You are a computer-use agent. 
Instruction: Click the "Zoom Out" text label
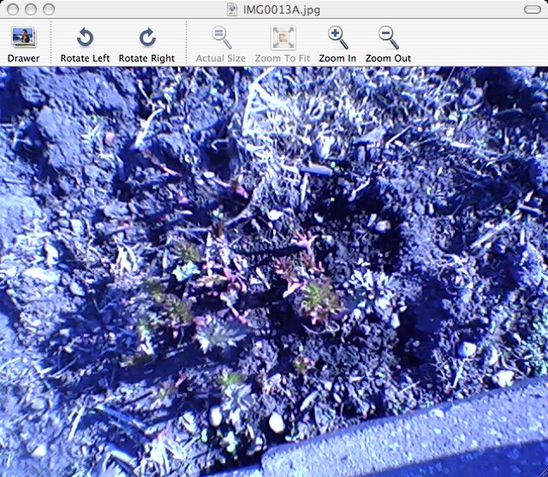click(388, 58)
